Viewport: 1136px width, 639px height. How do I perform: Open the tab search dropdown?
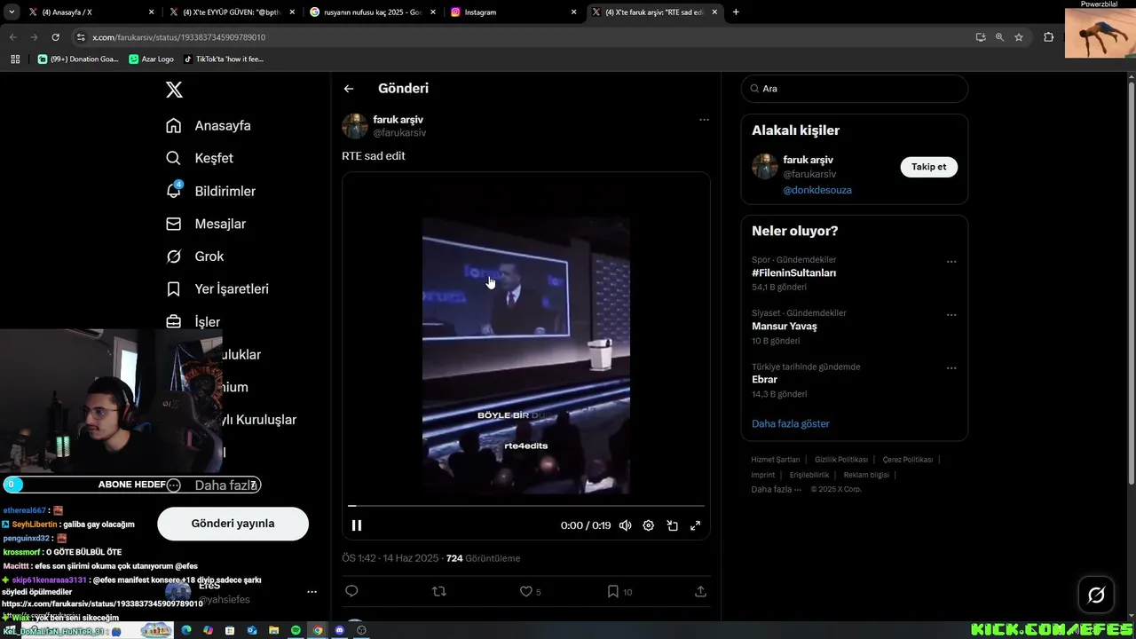point(11,12)
